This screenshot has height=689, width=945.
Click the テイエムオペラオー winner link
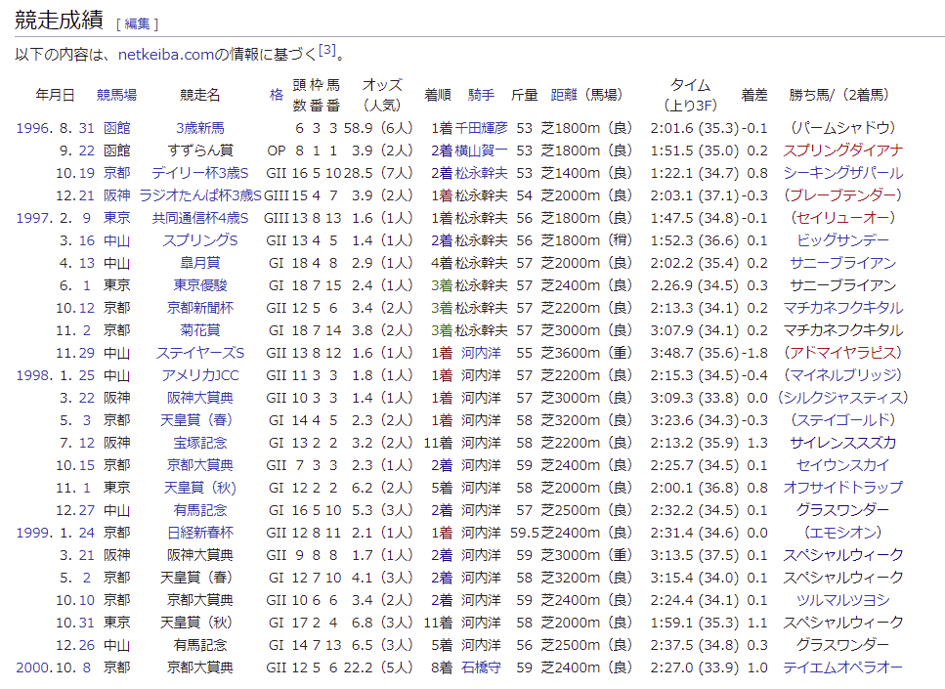[842, 667]
